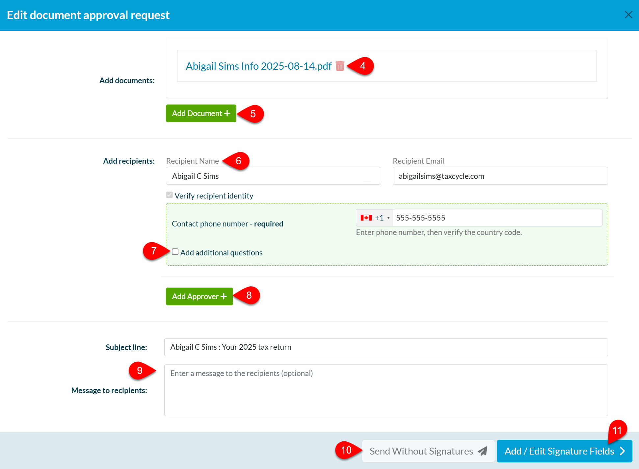Viewport: 639px width, 469px height.
Task: Click the Canadian flag icon
Action: click(366, 218)
